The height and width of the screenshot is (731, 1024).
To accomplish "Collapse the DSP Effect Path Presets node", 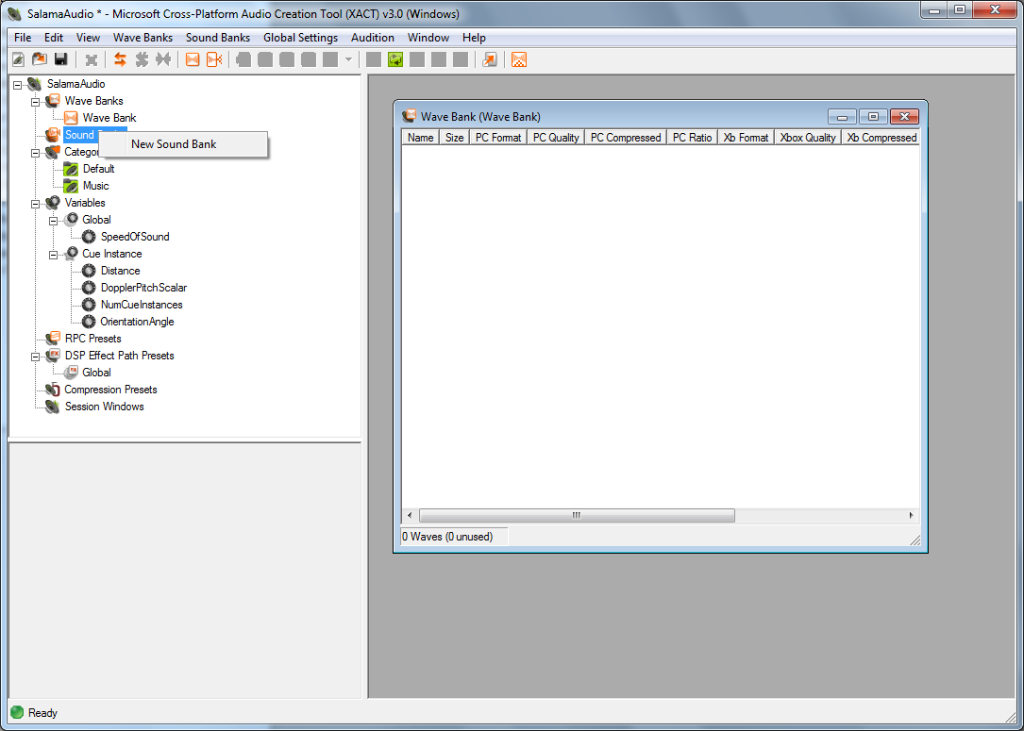I will click(35, 357).
